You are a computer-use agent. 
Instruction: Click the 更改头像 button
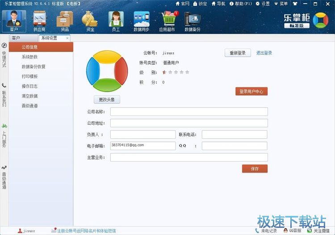click(x=107, y=99)
